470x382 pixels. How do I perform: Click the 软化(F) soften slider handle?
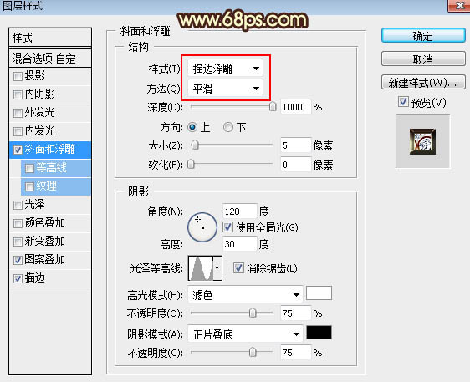[191, 164]
